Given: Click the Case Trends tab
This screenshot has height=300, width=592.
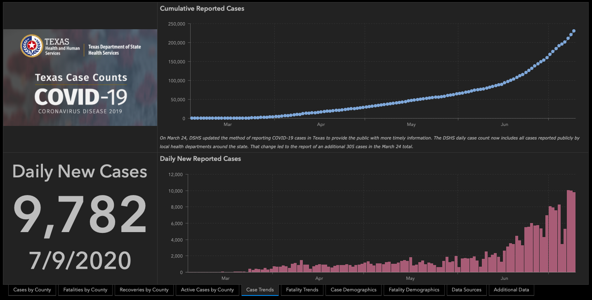Looking at the screenshot, I should pos(260,290).
